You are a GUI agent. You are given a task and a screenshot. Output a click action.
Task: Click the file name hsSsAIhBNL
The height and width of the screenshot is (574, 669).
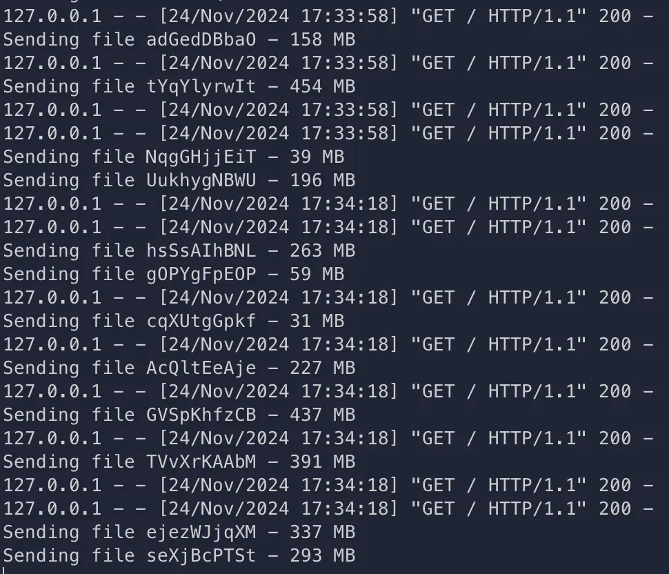tap(196, 250)
